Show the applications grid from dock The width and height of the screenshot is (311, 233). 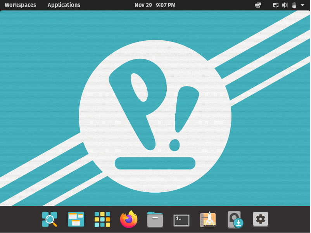coord(102,219)
